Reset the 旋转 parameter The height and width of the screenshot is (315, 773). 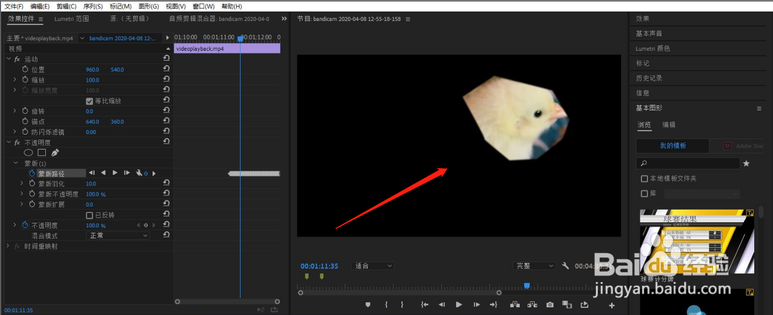(x=166, y=111)
